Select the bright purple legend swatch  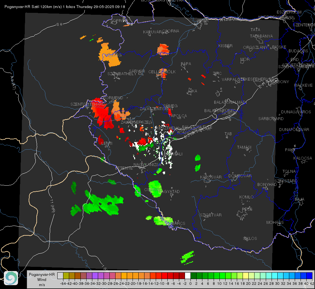click(95, 276)
